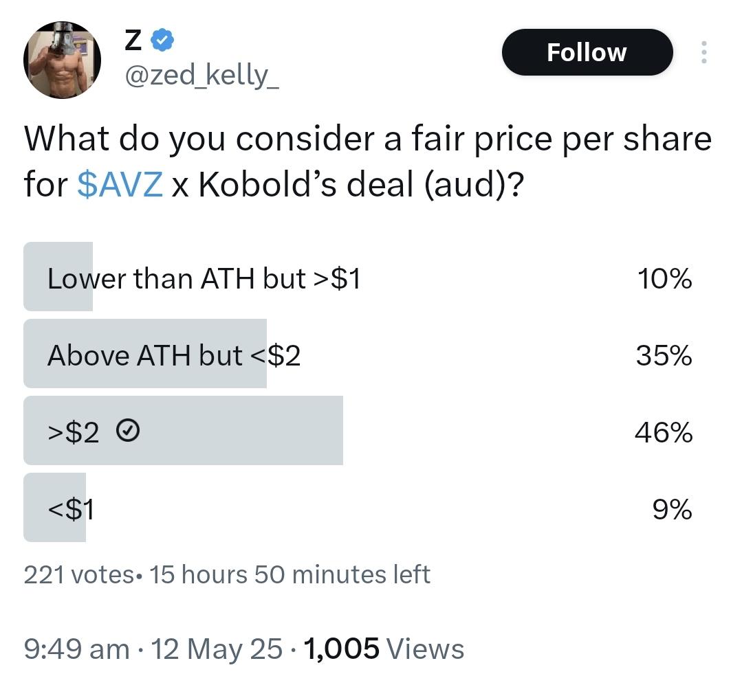
Task: Click the 46% result label
Action: [x=664, y=432]
